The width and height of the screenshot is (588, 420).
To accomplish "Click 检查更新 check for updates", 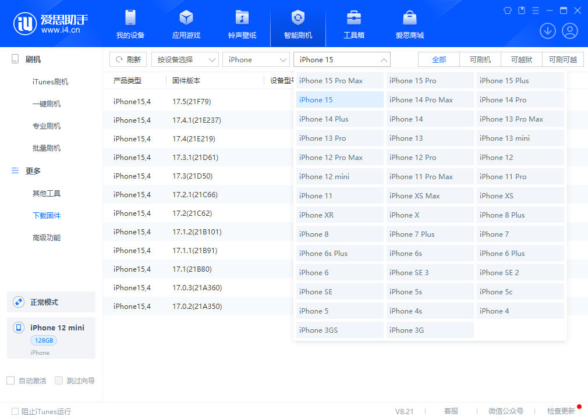I will click(x=561, y=411).
